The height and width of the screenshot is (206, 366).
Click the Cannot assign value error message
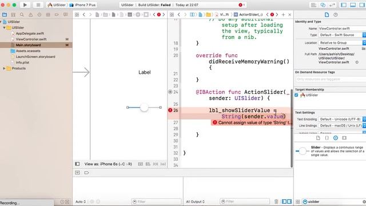(252, 122)
